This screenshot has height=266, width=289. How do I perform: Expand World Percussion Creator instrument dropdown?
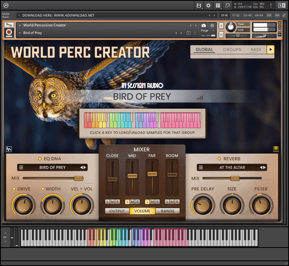pos(20,25)
